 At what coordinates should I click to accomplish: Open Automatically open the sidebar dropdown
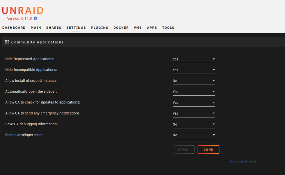(194, 92)
